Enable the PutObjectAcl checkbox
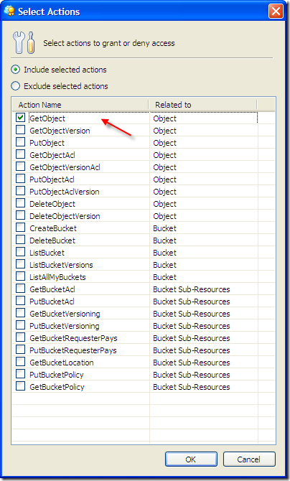This screenshot has height=481, width=290. 21,179
